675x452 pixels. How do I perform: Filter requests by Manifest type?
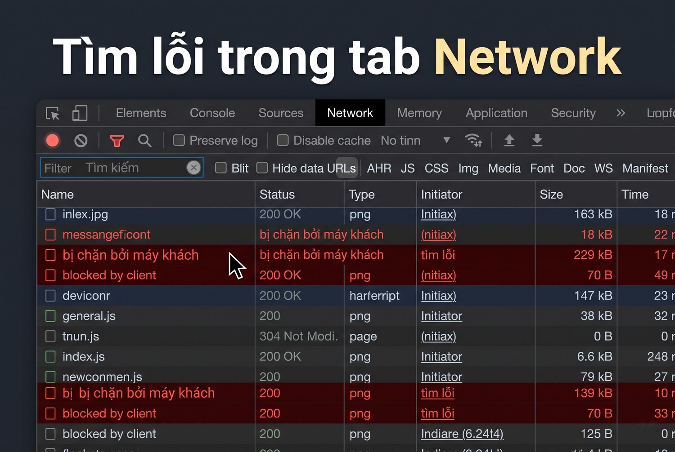pos(645,168)
